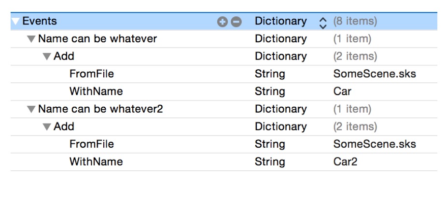Click the "Car" value field
This screenshot has width=447, height=202.
342,91
